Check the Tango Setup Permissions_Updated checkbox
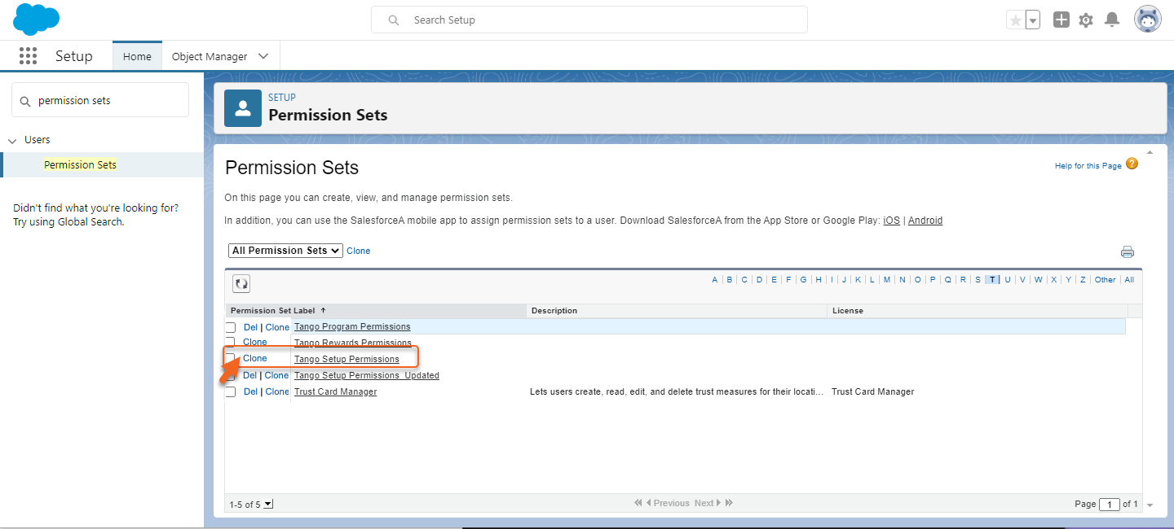 (x=231, y=375)
